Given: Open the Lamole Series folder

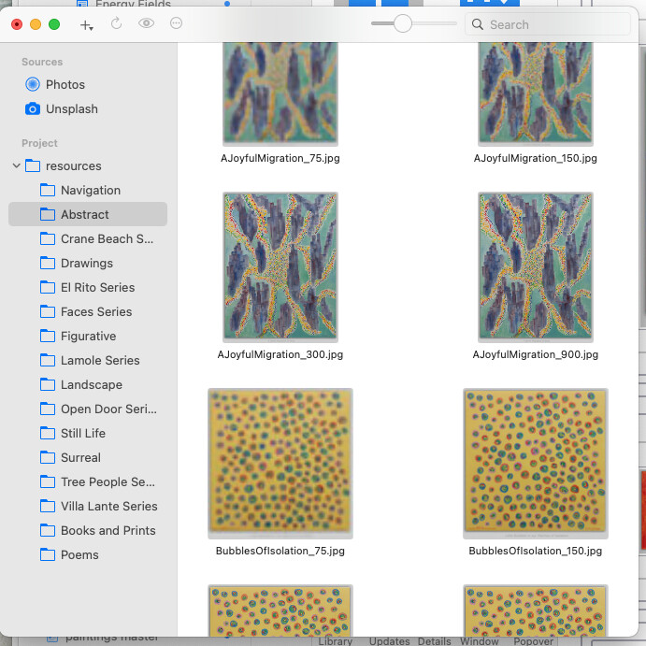Looking at the screenshot, I should (88, 360).
